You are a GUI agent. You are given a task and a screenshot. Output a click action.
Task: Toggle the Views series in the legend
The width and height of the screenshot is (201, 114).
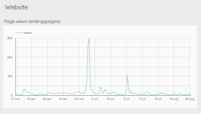(27, 33)
